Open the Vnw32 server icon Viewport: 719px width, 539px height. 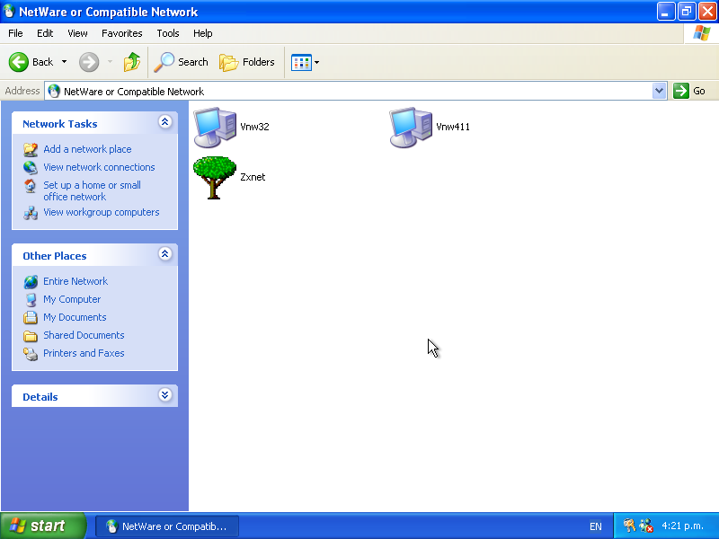(215, 128)
